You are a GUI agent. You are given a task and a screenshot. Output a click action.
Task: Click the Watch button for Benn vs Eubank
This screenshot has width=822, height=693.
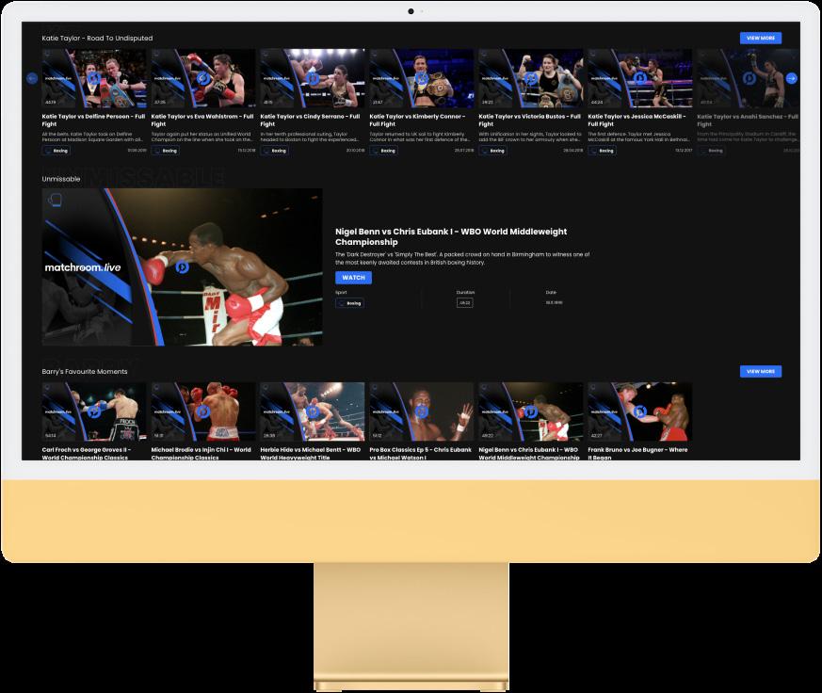coord(353,278)
